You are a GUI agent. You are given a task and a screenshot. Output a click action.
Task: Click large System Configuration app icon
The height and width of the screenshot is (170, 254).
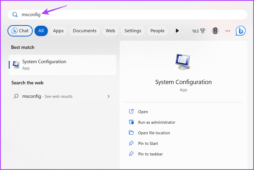(x=183, y=62)
